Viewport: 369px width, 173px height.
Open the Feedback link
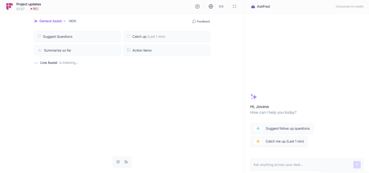(x=201, y=22)
